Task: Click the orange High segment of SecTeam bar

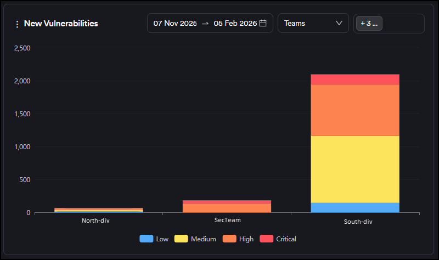Action: [x=227, y=208]
